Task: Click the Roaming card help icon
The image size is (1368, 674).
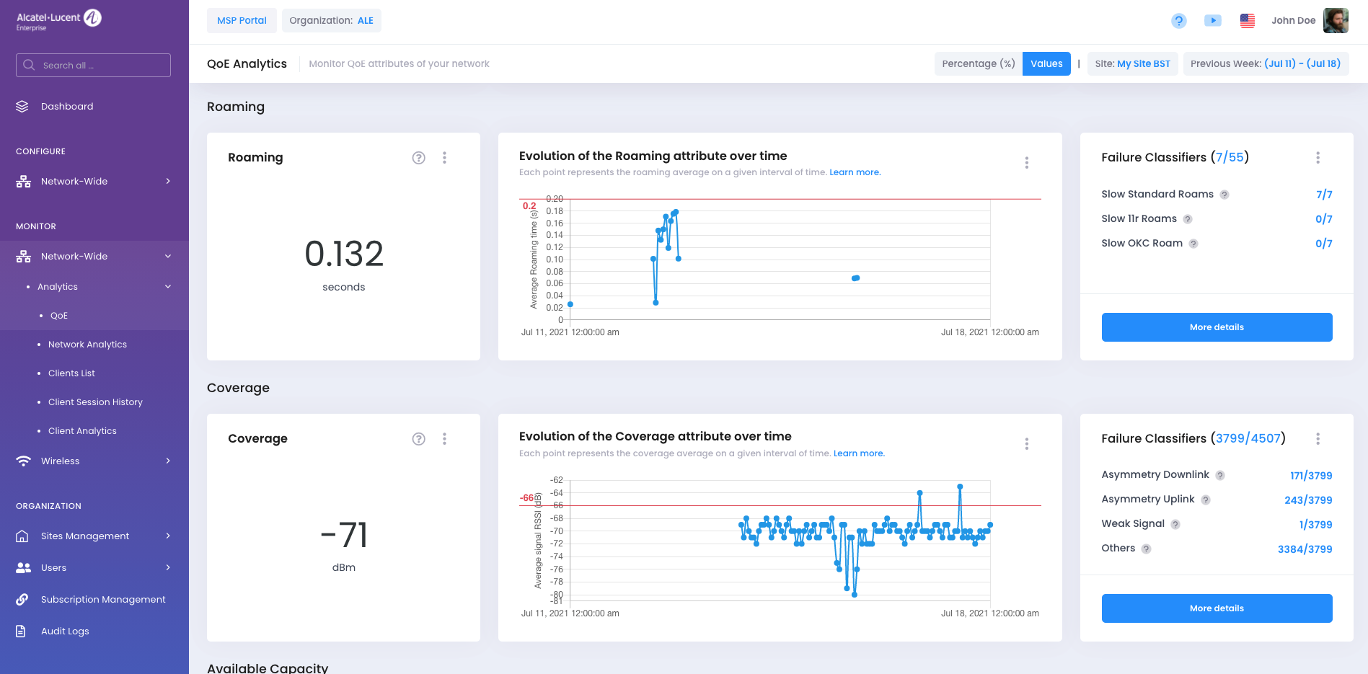Action: pos(418,158)
